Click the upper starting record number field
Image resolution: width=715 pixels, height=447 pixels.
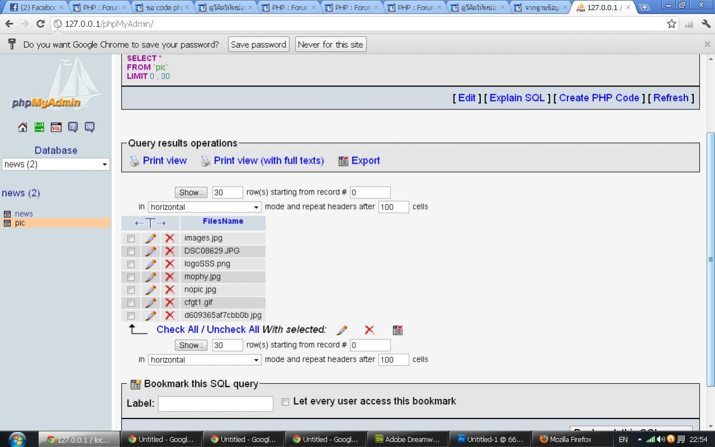[370, 192]
